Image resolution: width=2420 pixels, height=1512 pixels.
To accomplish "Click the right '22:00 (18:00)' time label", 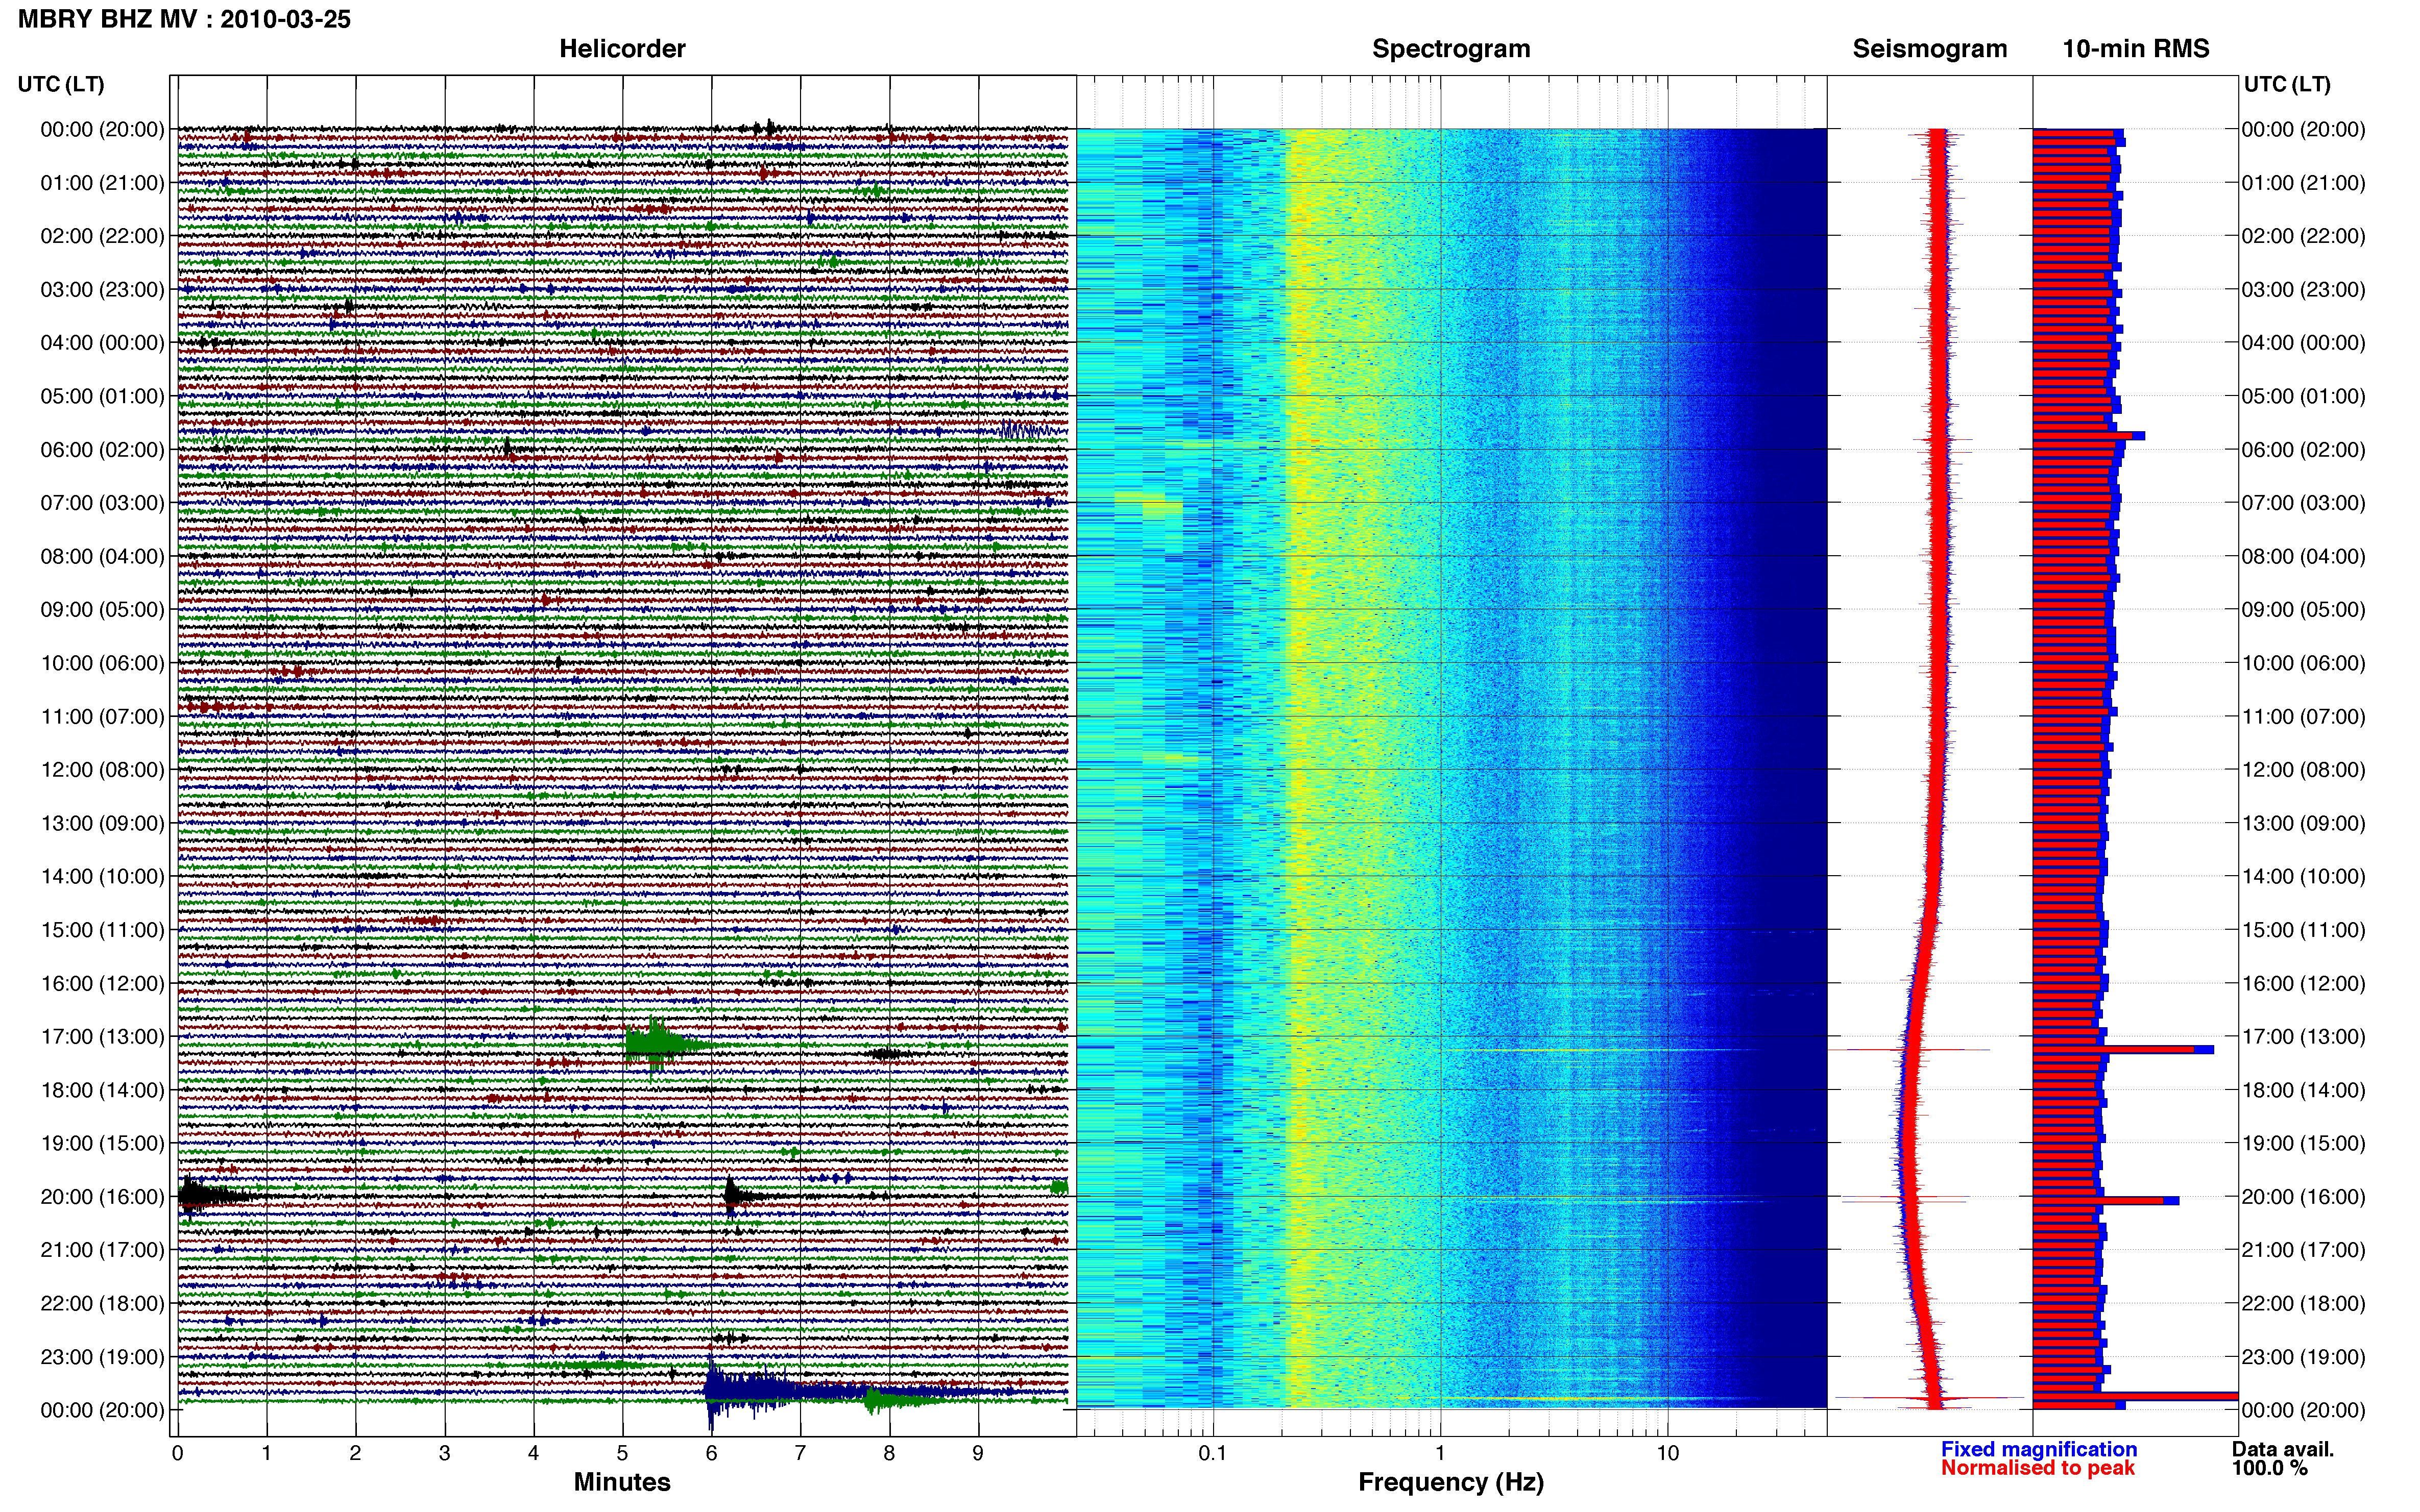I will pos(2303,1304).
